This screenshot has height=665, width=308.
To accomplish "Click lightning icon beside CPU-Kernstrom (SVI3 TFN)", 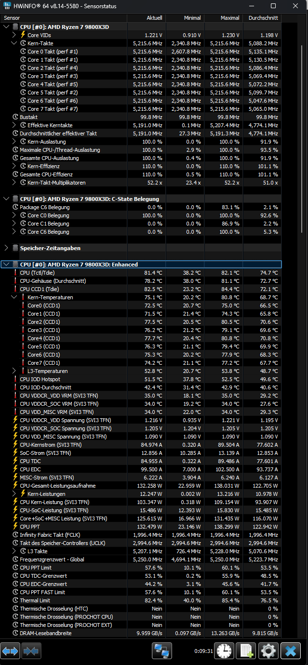I will [15, 445].
